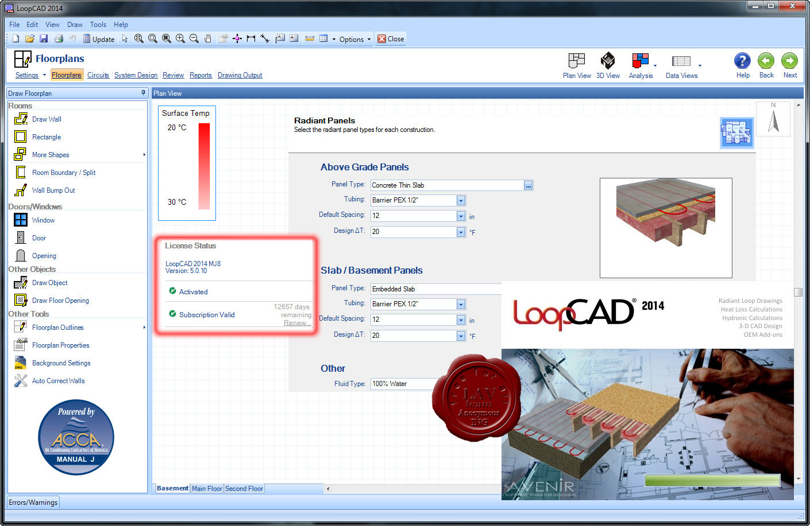Screen dimensions: 810x526
Task: Open the Slab Tubing dropdown
Action: 461,304
